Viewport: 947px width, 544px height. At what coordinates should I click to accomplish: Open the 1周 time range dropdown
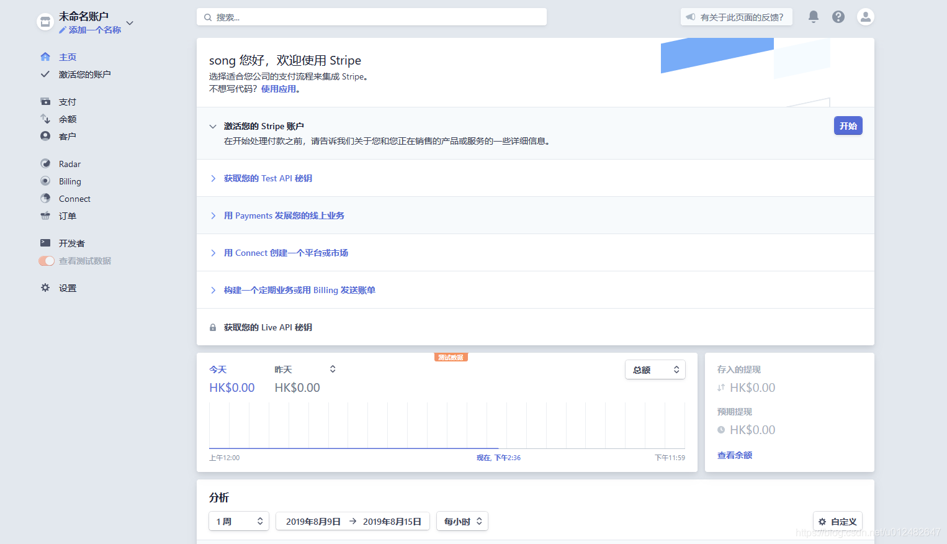tap(238, 521)
